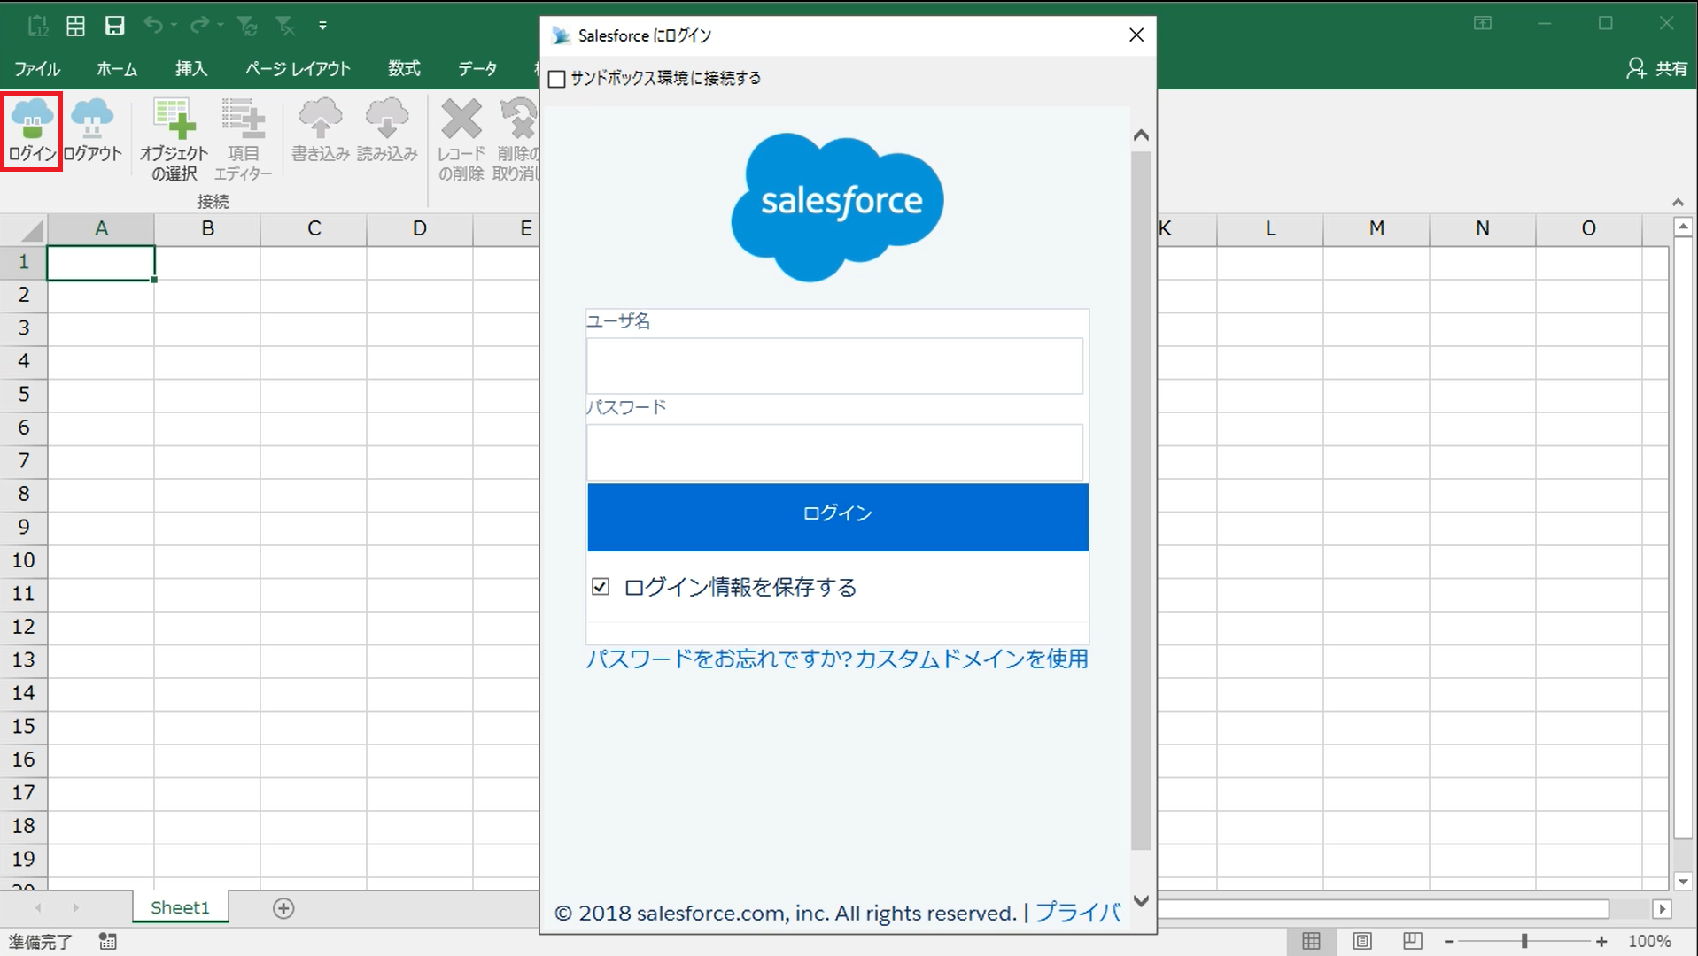Enable サンドボックス環境に接続する checkbox
Image resolution: width=1698 pixels, height=956 pixels.
557,79
